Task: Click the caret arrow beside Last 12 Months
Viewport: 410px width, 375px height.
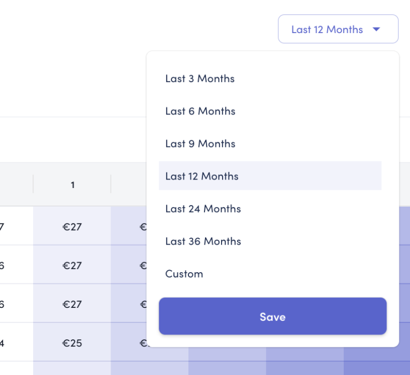Action: coord(376,29)
